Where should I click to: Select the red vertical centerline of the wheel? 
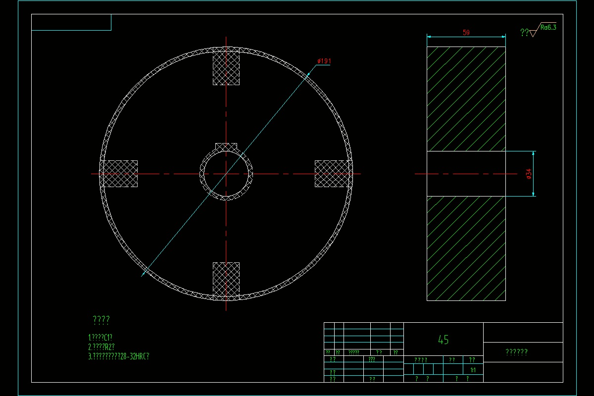point(226,173)
